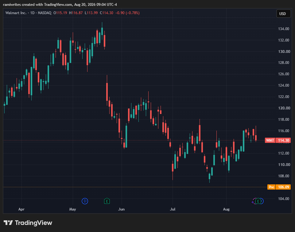
Task: Open the USD currency selector
Action: tap(283, 14)
